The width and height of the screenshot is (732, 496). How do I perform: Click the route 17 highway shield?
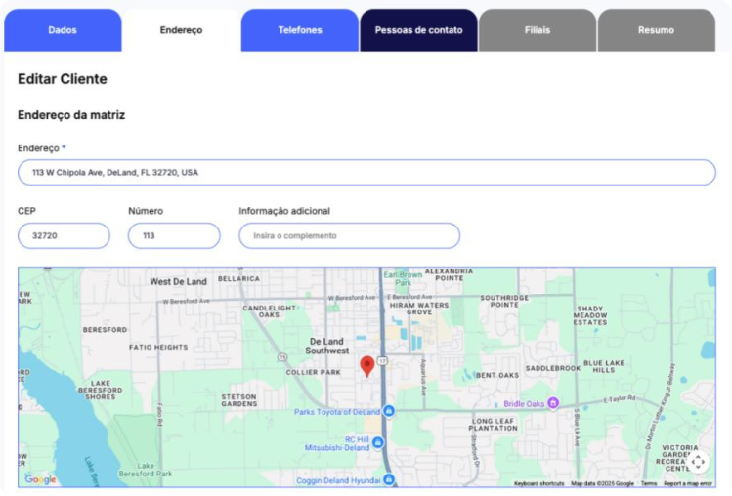coord(384,360)
